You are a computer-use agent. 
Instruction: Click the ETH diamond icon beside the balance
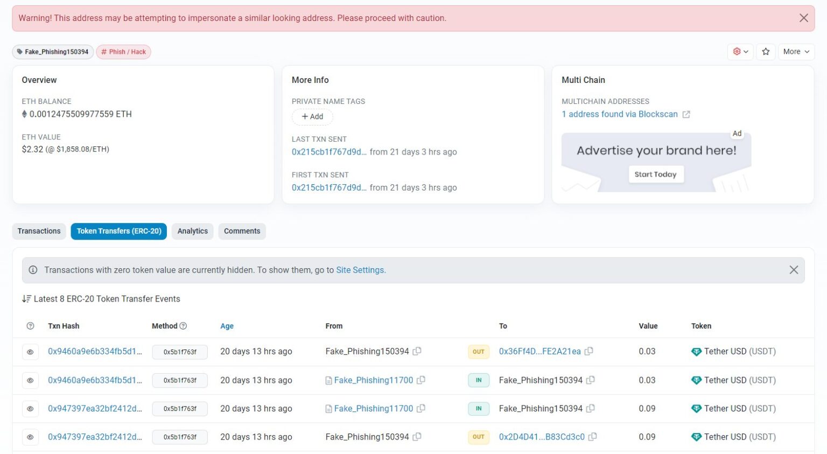click(x=24, y=114)
